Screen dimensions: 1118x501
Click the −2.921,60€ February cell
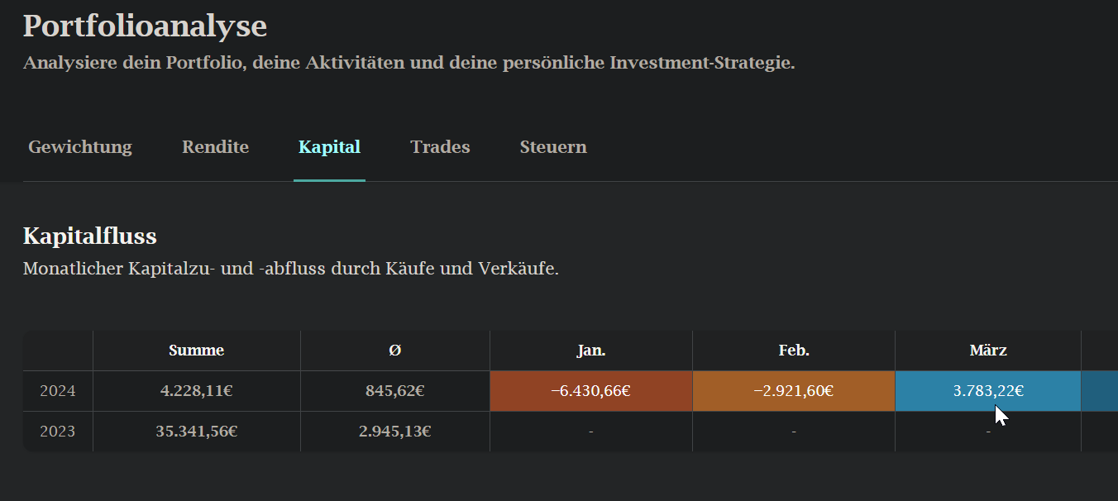793,391
